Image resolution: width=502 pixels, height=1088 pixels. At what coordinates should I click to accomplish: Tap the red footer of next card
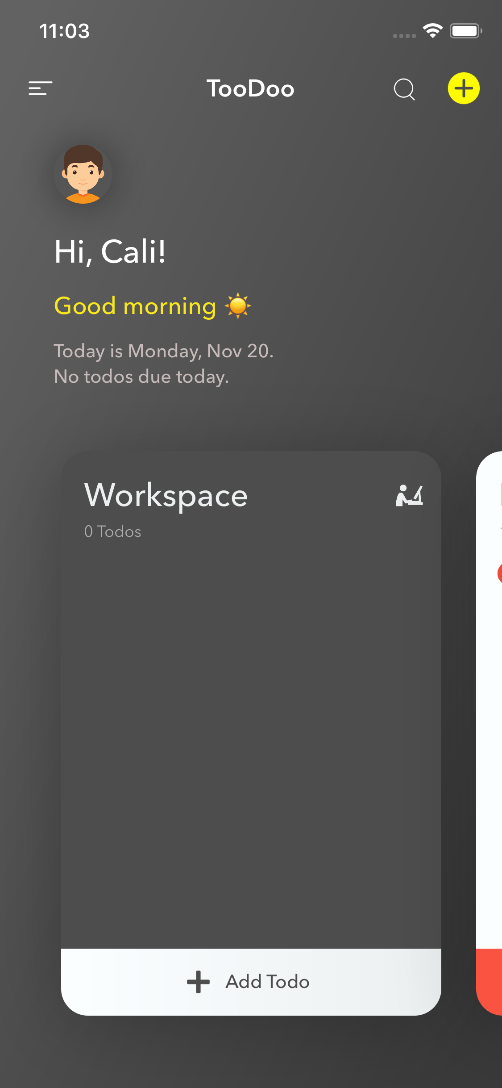(x=489, y=982)
